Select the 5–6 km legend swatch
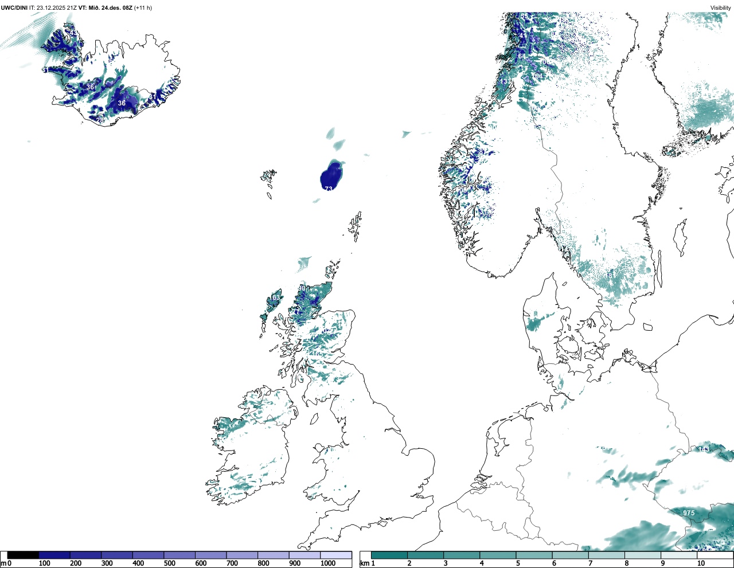734x568 pixels. tap(534, 555)
